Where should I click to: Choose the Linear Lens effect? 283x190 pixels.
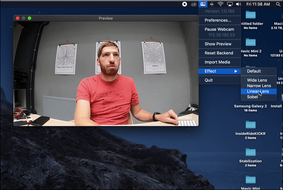coord(259,91)
